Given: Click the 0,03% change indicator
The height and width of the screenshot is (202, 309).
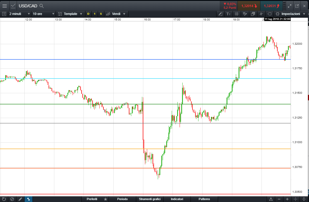Looking at the screenshot, I should (230, 4).
